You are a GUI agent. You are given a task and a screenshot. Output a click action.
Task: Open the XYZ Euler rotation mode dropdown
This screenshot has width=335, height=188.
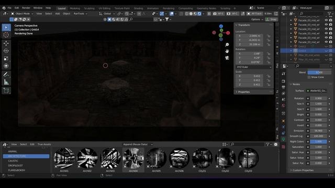coord(253,67)
